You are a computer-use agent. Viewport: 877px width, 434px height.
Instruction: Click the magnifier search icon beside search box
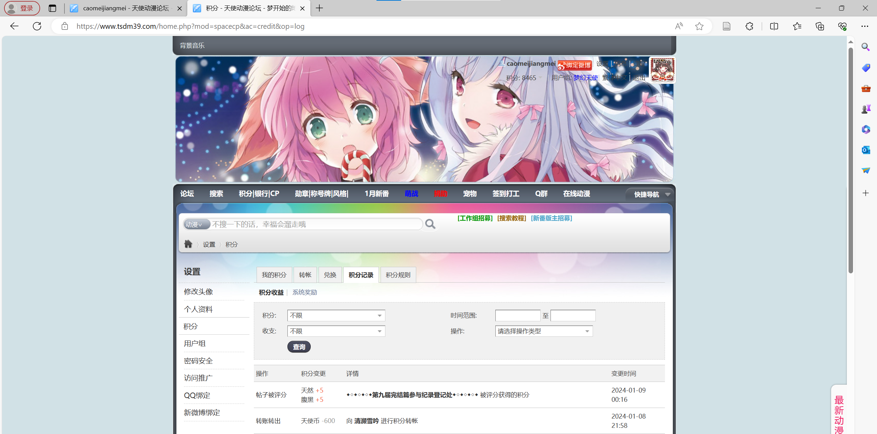tap(430, 224)
